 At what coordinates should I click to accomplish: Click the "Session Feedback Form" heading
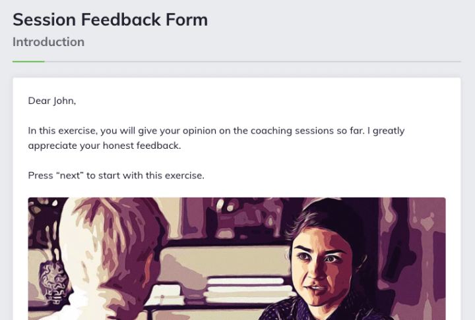110,20
